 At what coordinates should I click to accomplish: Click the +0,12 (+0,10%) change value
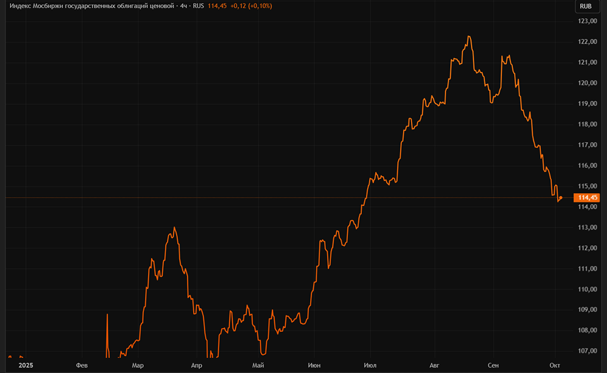coord(251,6)
